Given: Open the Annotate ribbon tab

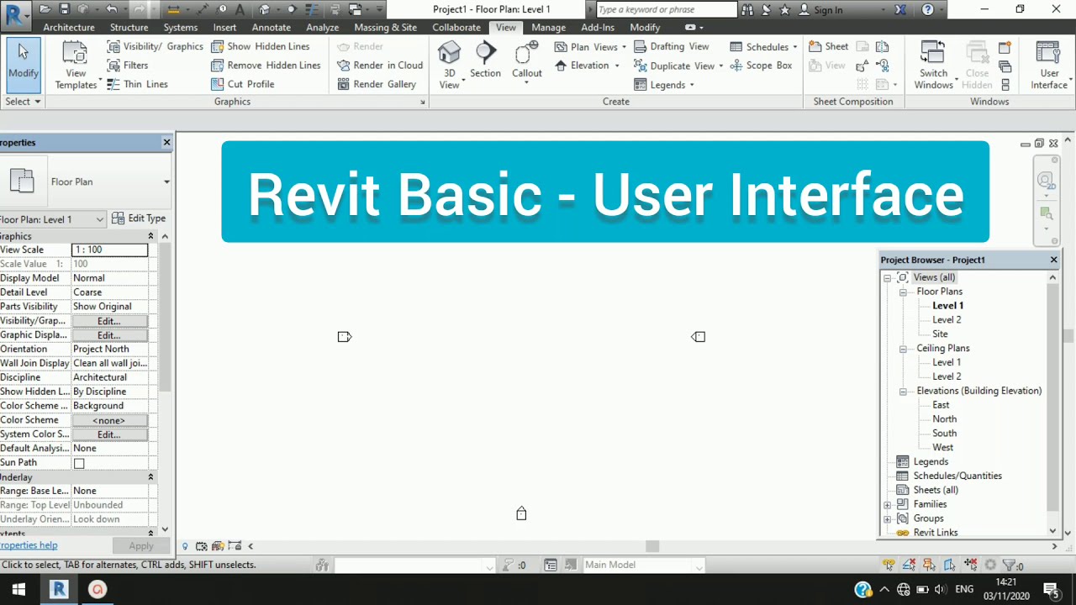Looking at the screenshot, I should [x=271, y=27].
